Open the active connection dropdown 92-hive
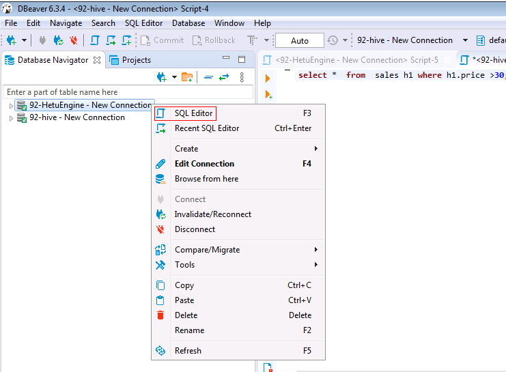 pyautogui.click(x=465, y=40)
